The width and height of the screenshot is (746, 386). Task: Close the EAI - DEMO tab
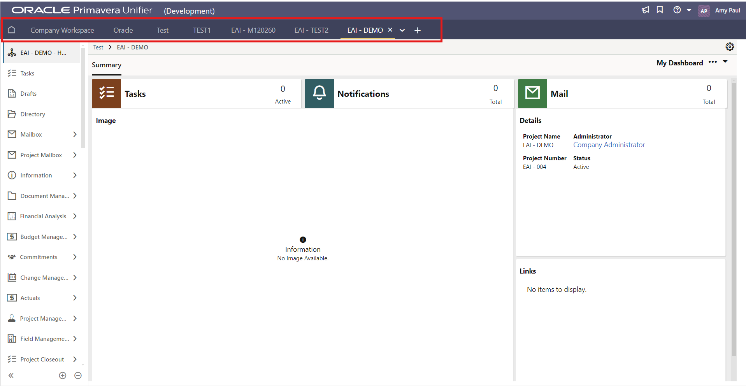[x=390, y=30]
